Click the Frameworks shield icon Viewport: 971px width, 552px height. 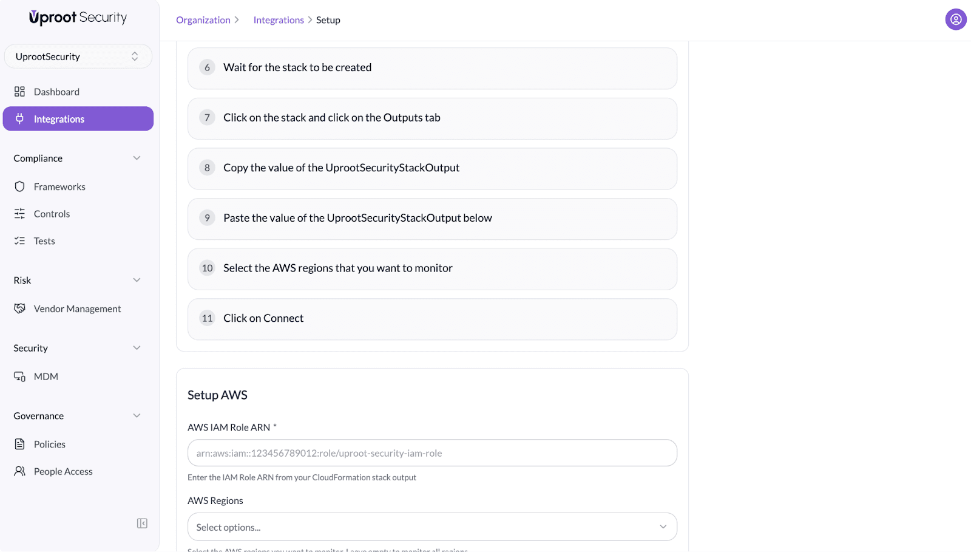(x=19, y=186)
